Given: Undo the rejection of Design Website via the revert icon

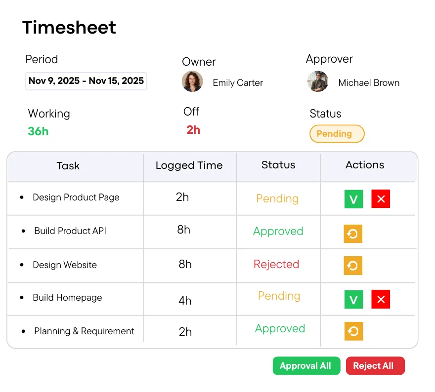Looking at the screenshot, I should pos(353,266).
